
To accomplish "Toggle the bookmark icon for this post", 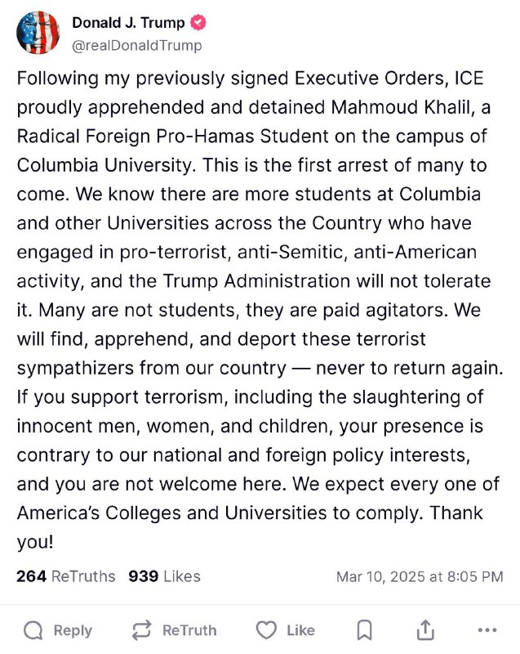I will coord(365,630).
